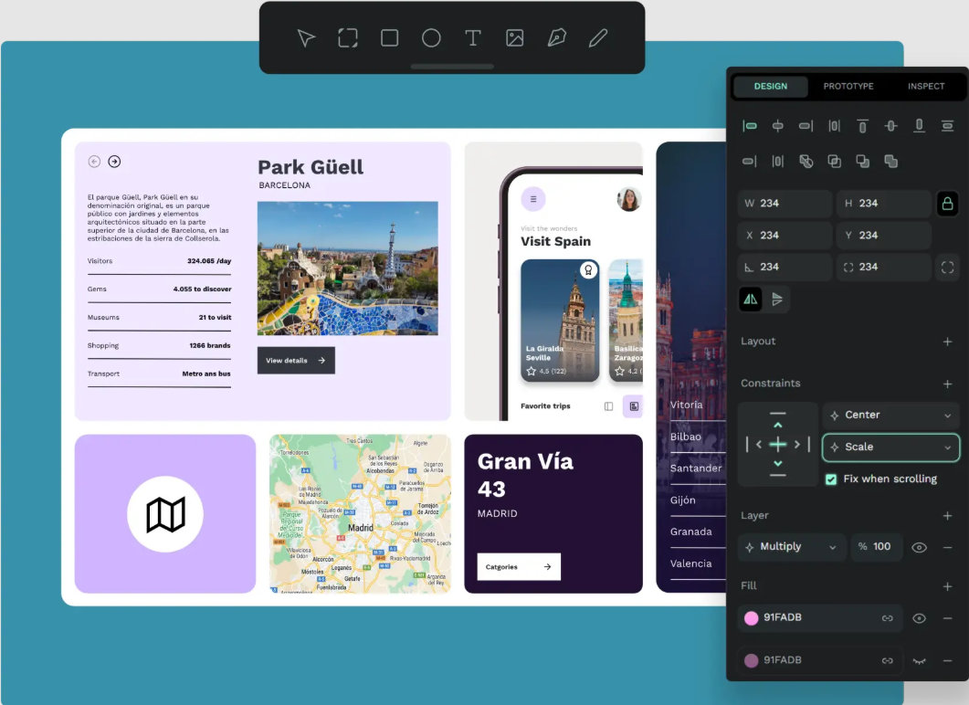This screenshot has height=705, width=969.
Task: Click the dimmed second fill color swatch
Action: coord(751,660)
